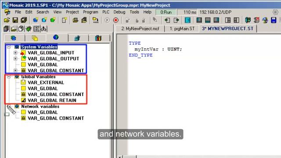Click the folder with binary digits icon
This screenshot has height=158, width=281.
pos(95,20)
